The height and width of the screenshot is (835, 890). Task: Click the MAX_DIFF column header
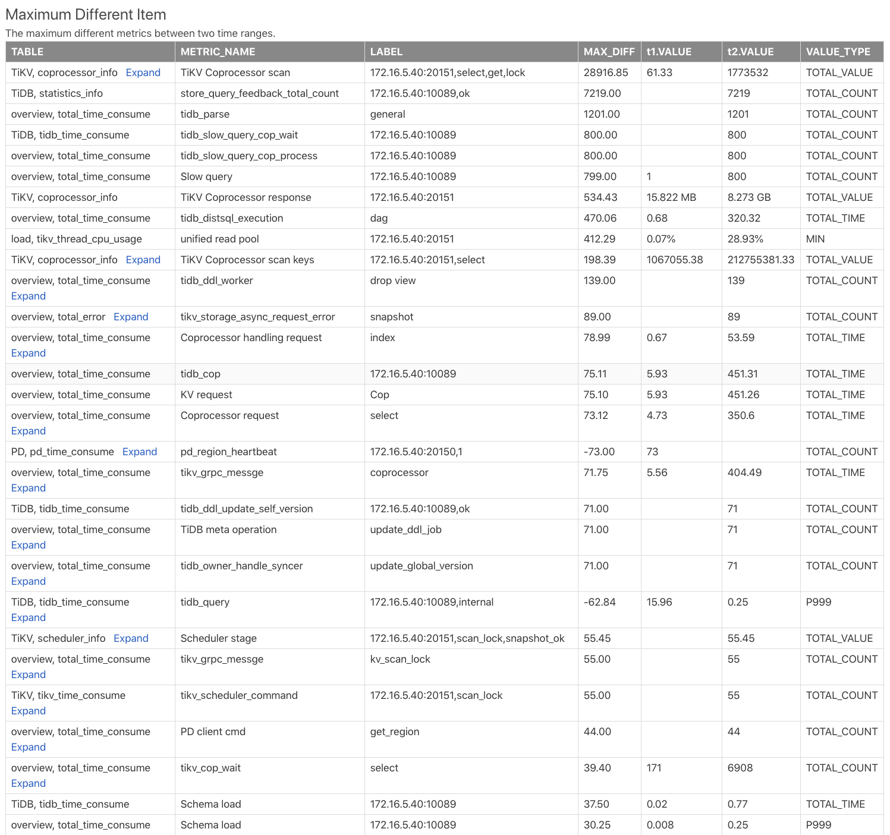609,52
